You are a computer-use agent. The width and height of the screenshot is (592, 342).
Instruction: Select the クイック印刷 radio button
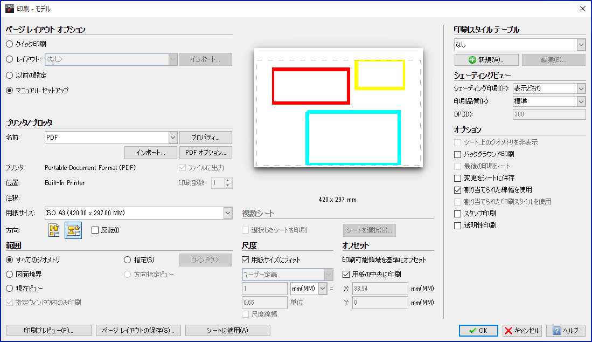tap(9, 44)
